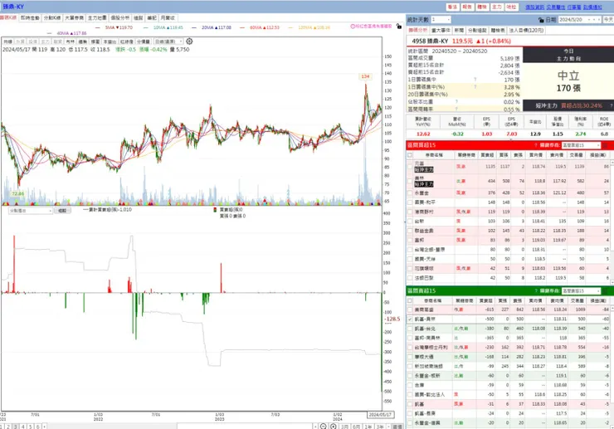The height and width of the screenshot is (429, 614).
Task: Switch to 分點K線 tab
Action: pyautogui.click(x=52, y=18)
